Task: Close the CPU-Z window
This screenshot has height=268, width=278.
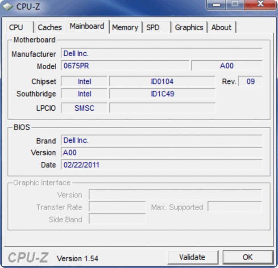Action: [260, 4]
